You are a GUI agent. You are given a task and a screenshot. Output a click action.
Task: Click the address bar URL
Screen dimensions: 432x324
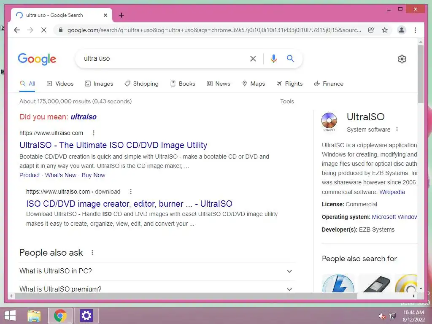[x=214, y=30]
